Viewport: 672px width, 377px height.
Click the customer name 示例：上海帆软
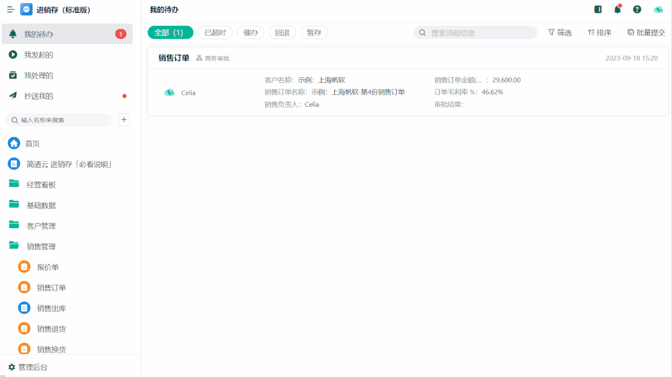(x=321, y=80)
